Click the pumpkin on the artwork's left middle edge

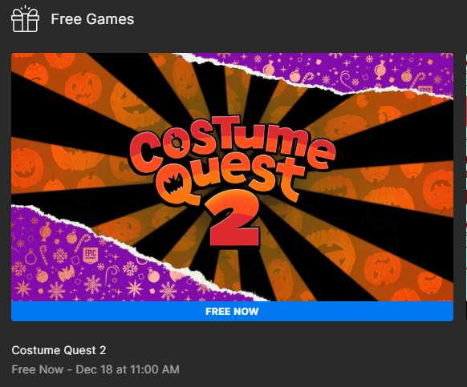[26, 167]
